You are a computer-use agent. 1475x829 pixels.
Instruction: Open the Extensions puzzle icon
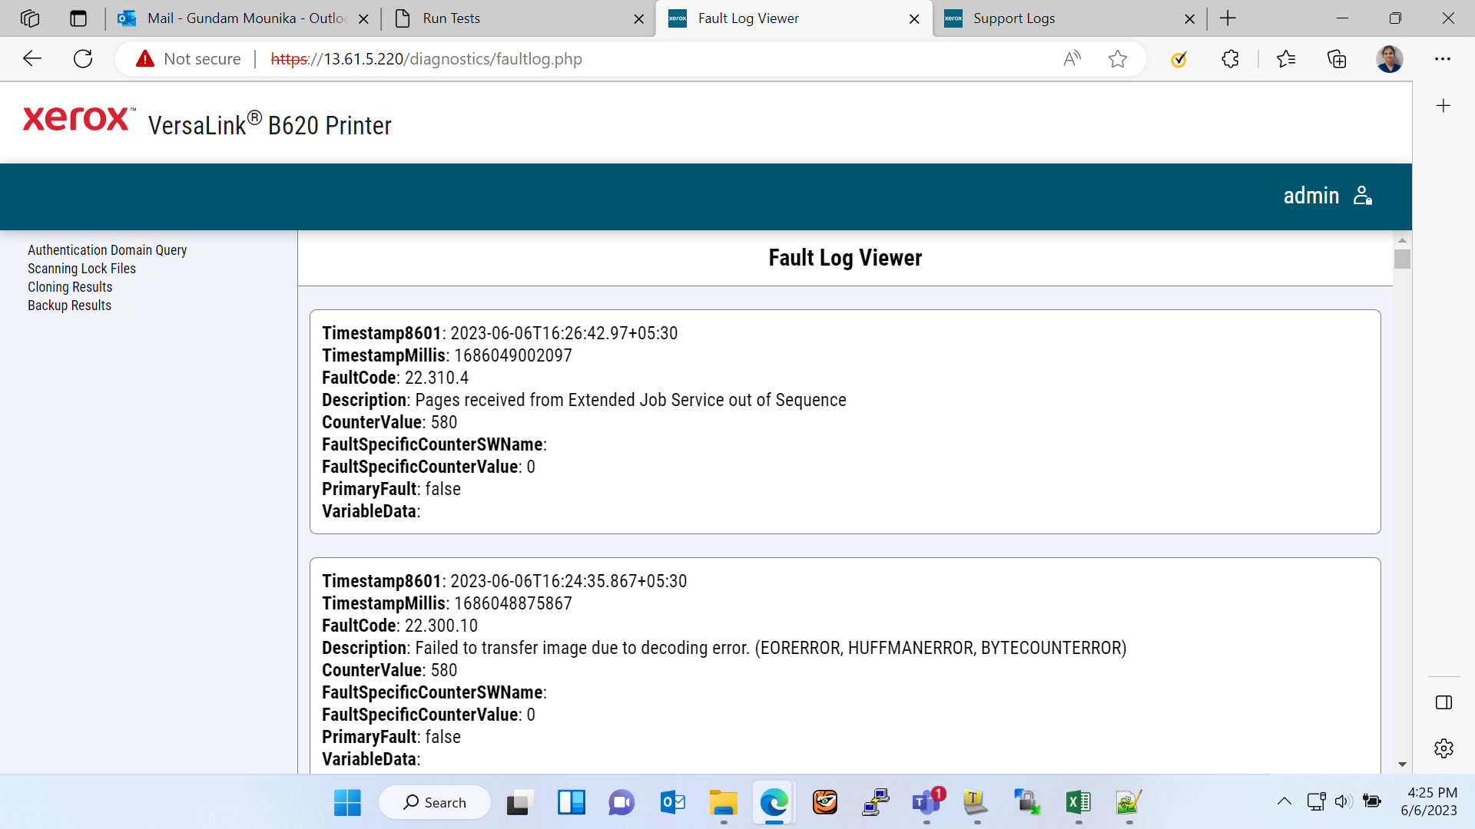pos(1230,58)
